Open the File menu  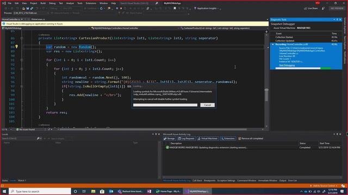[x=10, y=3]
